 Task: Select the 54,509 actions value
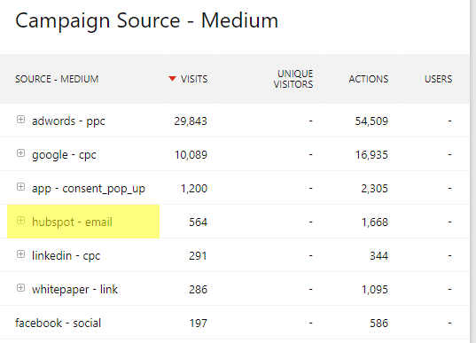(371, 121)
